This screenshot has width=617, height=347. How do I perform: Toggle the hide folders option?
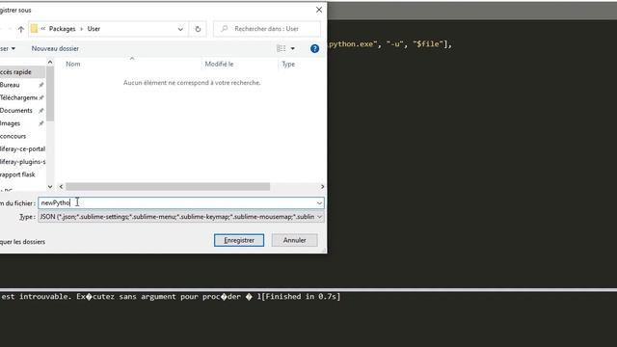click(22, 242)
